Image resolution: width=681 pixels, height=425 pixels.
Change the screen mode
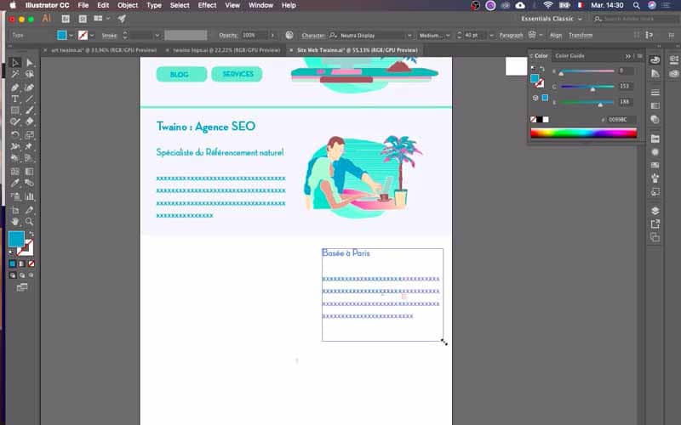coord(22,287)
